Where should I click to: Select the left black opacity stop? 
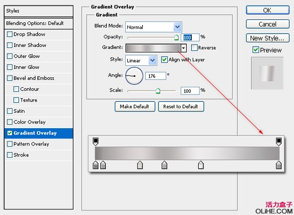pos(96,141)
